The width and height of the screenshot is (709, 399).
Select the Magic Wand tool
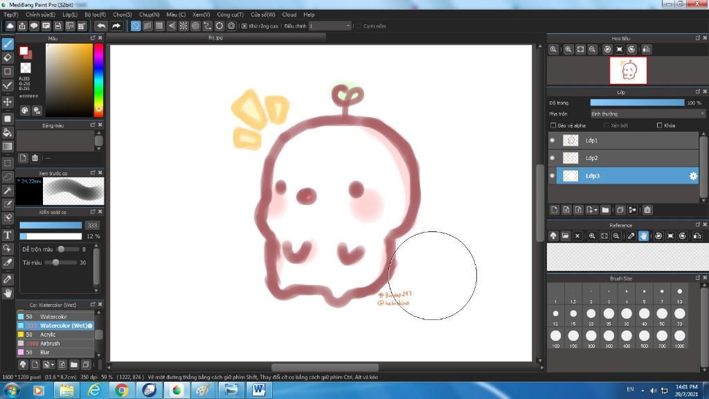point(8,191)
